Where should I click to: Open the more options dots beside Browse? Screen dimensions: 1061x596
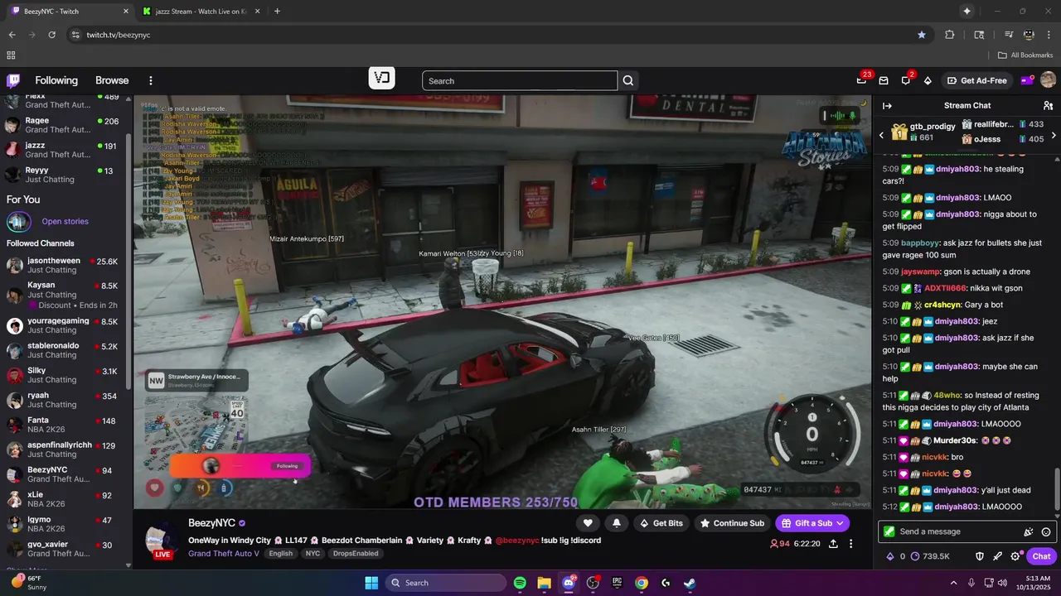pyautogui.click(x=151, y=80)
